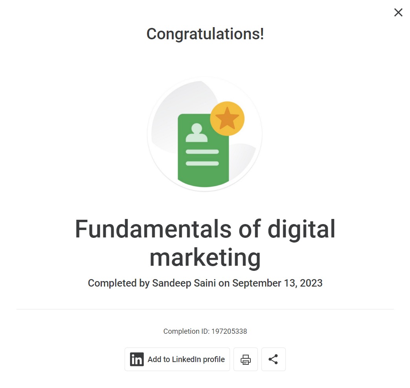The image size is (410, 388).
Task: Click the person silhouette on the certificate
Action: pyautogui.click(x=196, y=133)
